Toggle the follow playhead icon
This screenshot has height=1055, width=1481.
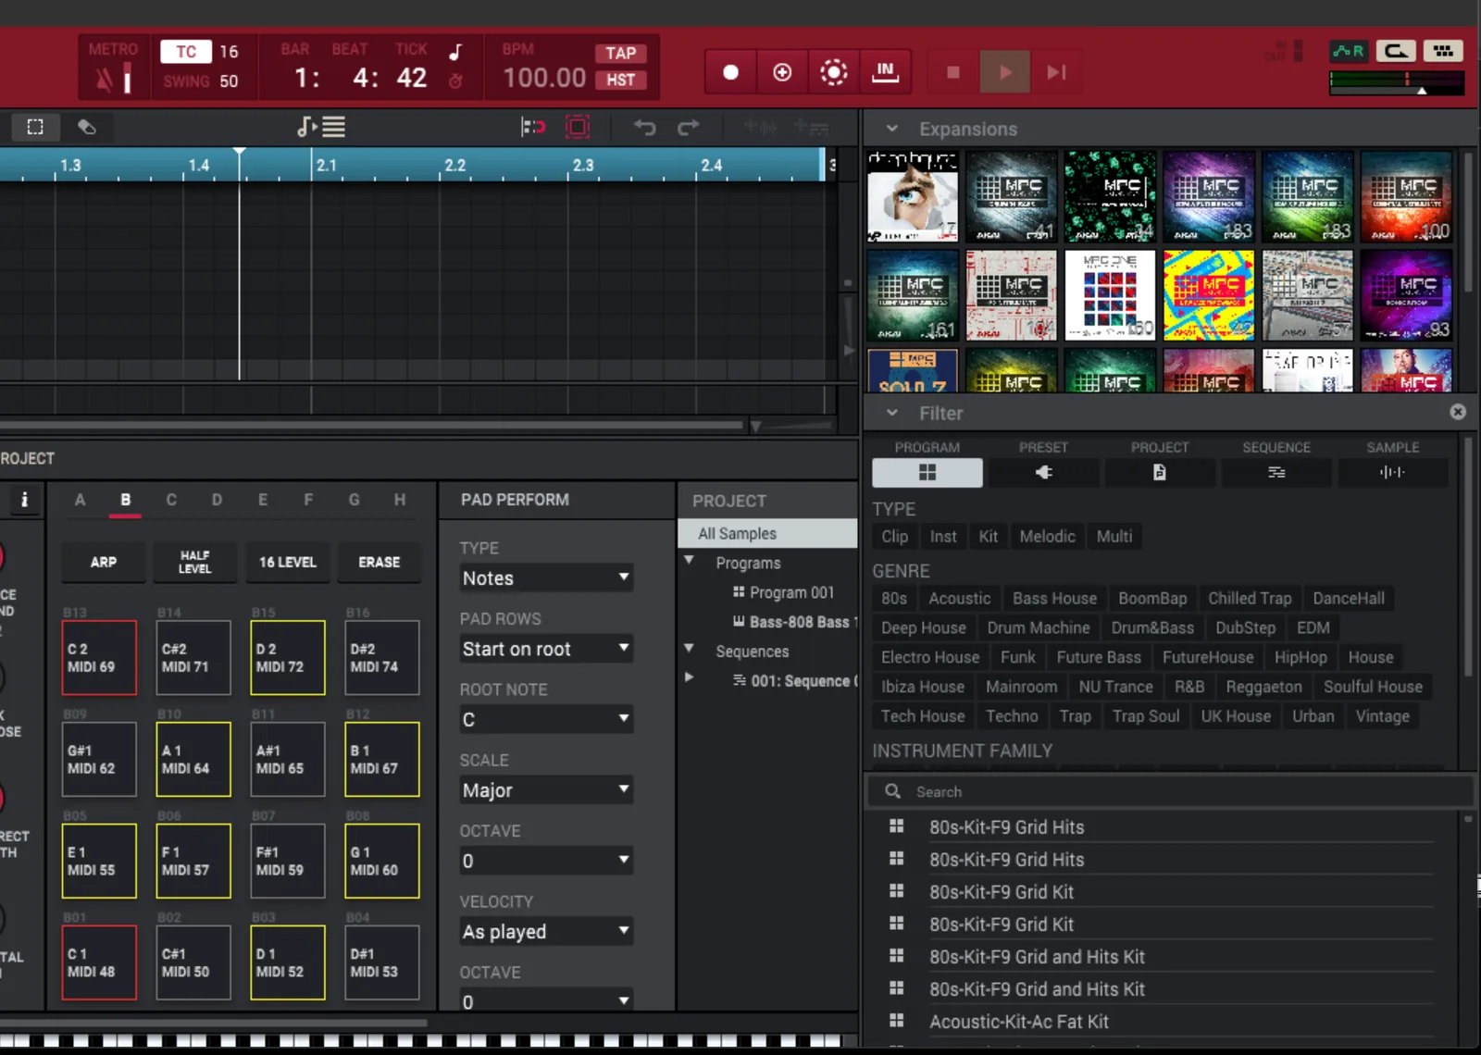coord(533,127)
